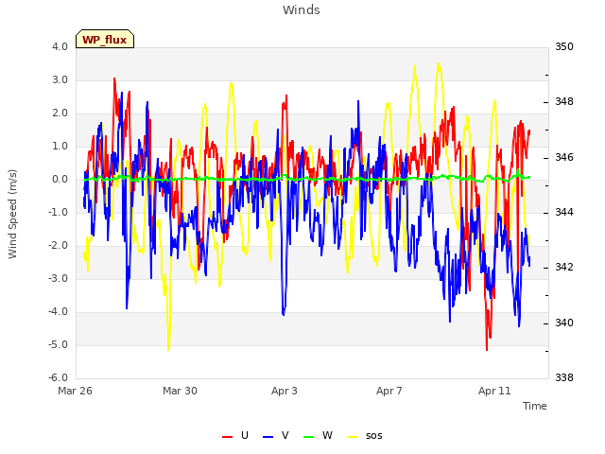This screenshot has width=605, height=454.
Task: Click the '-5.0' left axis value
Action: coord(58,344)
